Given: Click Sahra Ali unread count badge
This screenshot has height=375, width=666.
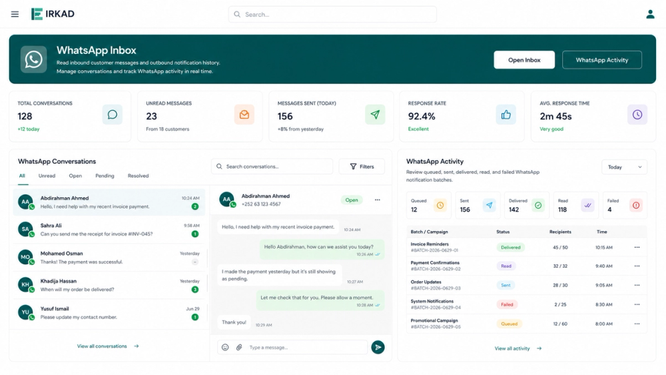Looking at the screenshot, I should pos(195,234).
